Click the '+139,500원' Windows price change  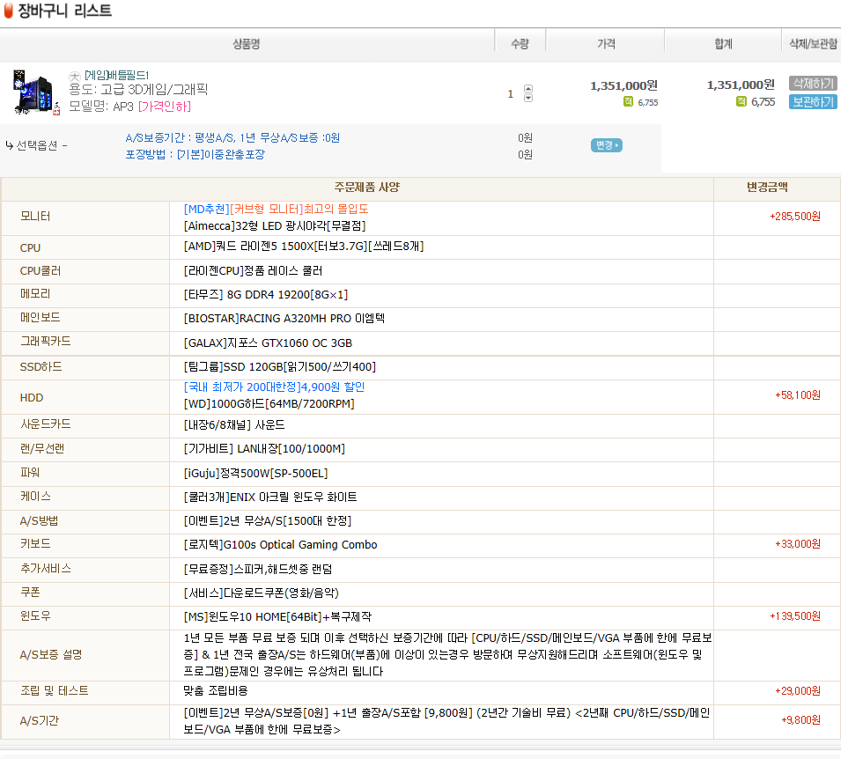coord(795,616)
